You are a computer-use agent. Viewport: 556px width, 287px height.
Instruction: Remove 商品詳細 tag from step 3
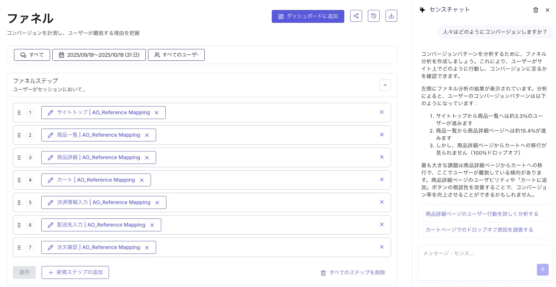147,158
